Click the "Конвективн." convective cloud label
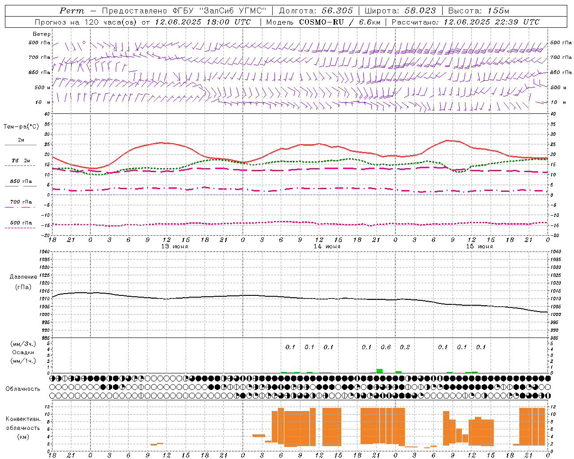The height and width of the screenshot is (459, 574). 23,419
